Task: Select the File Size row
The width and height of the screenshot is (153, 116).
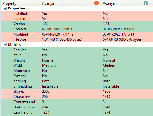Action: point(77,39)
